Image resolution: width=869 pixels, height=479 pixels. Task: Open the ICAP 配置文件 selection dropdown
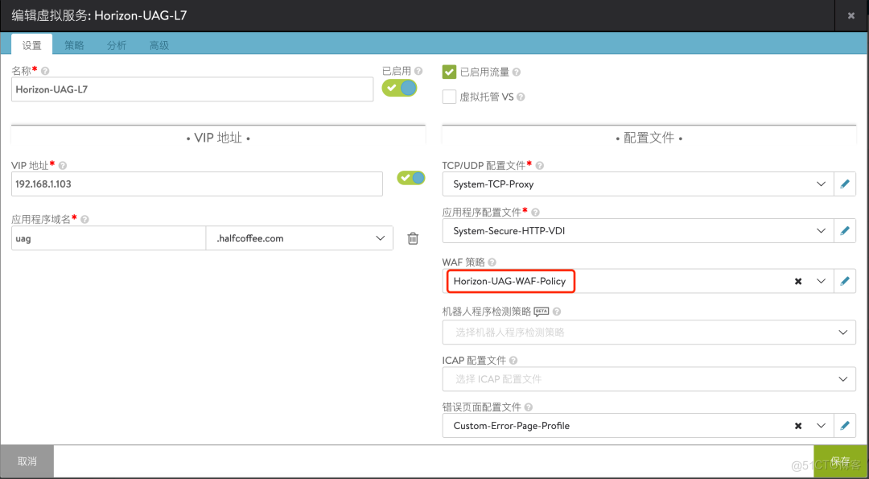point(842,378)
